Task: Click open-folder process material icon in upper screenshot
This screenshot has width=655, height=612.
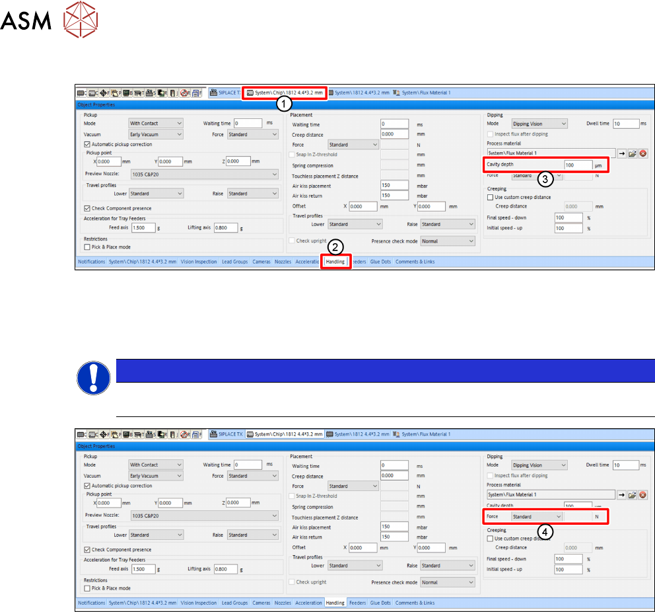Action: [633, 153]
